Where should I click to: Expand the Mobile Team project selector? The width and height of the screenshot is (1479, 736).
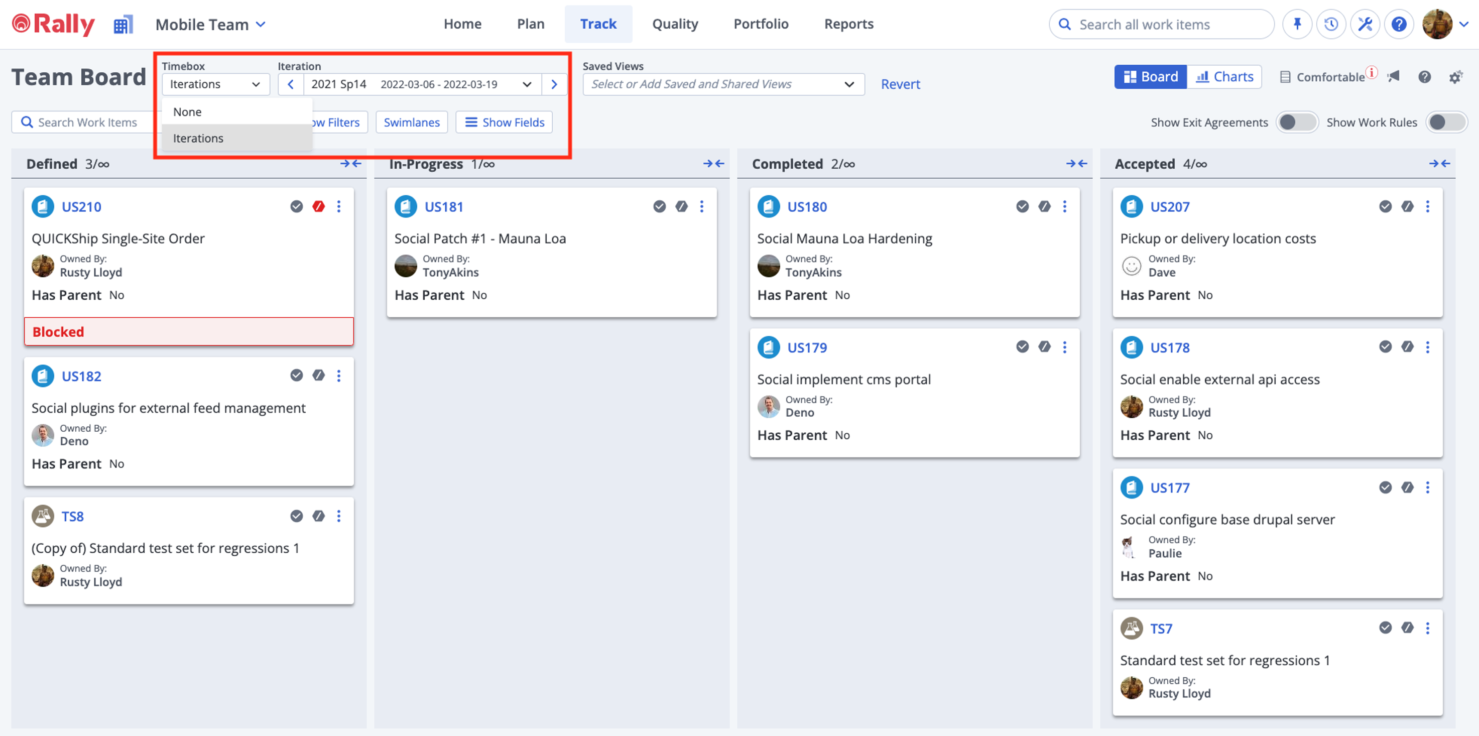tap(211, 25)
